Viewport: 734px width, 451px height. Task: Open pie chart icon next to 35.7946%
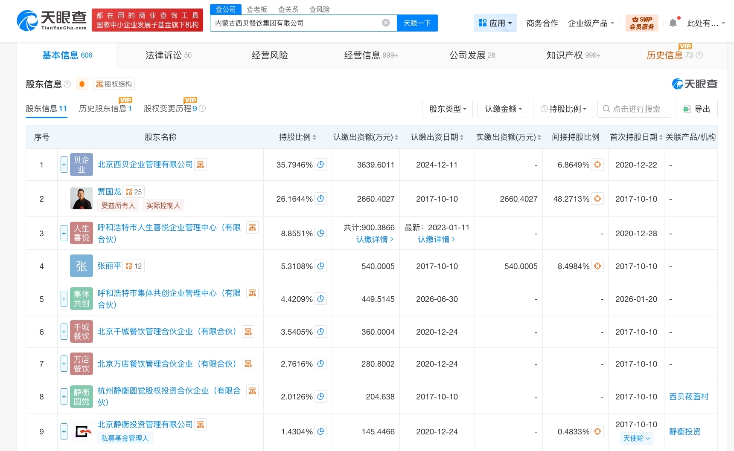tap(321, 165)
